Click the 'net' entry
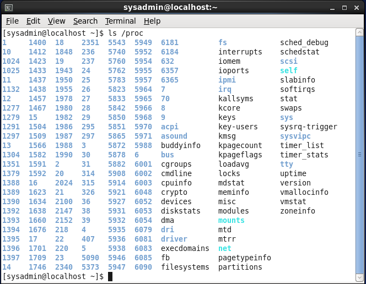 point(224,248)
